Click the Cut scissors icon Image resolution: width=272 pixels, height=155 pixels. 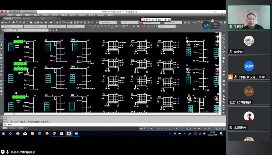tap(28, 22)
